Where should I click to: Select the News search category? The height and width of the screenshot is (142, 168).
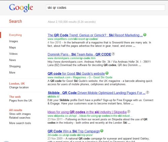click(12, 60)
